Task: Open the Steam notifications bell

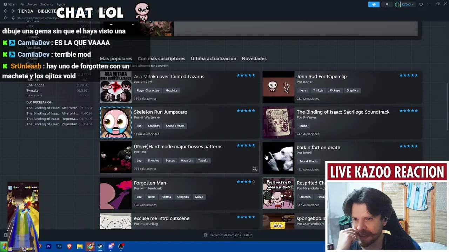Action: click(387, 4)
